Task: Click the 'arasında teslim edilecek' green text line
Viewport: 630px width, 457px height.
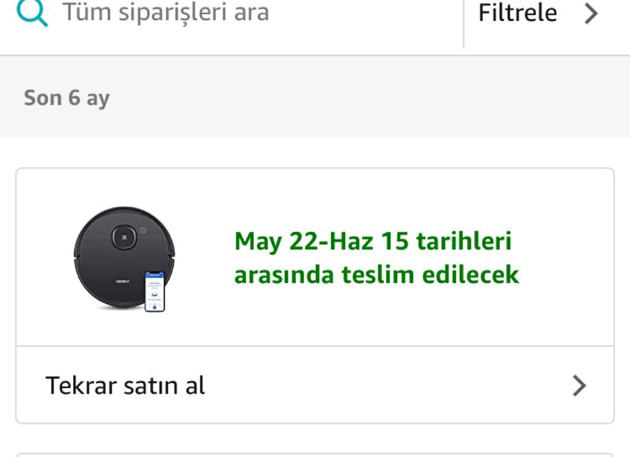Action: (x=377, y=275)
